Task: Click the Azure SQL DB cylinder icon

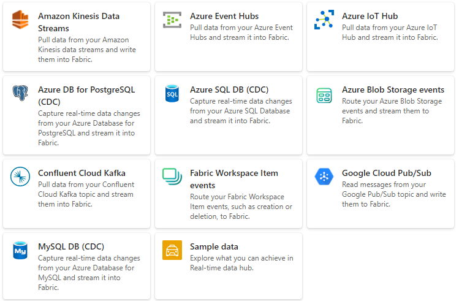Action: point(172,93)
